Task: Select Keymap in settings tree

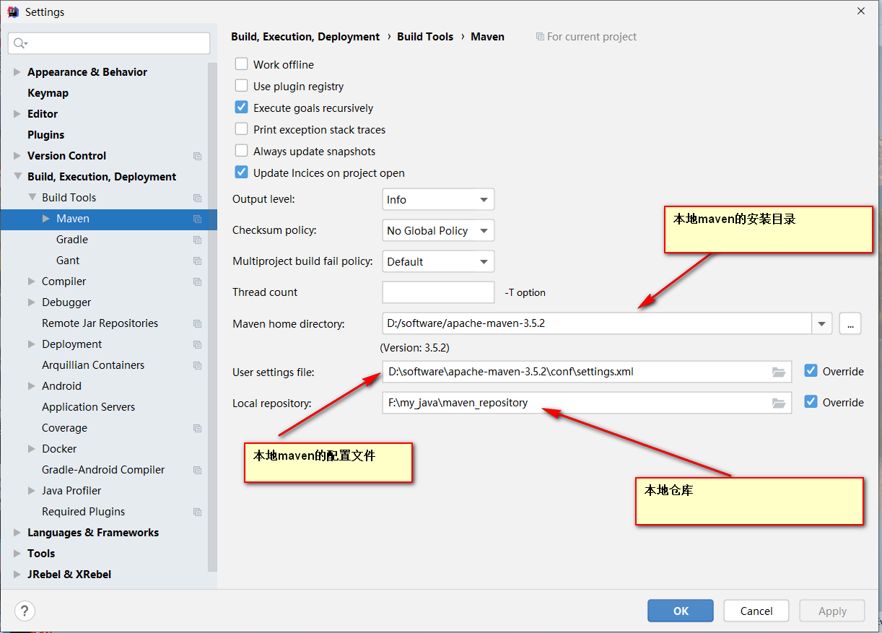Action: tap(48, 93)
